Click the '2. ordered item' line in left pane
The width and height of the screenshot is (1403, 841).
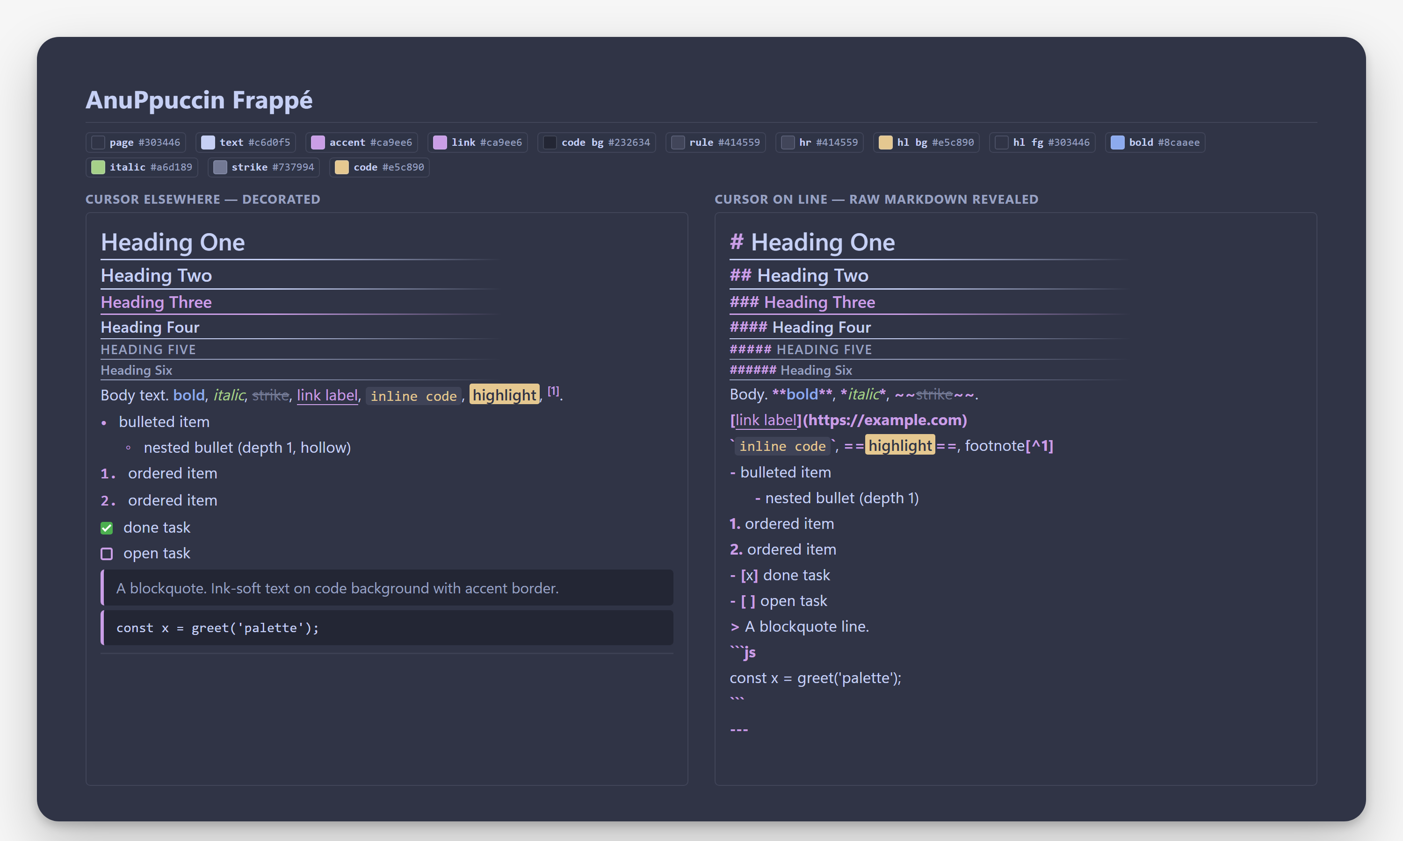[159, 500]
